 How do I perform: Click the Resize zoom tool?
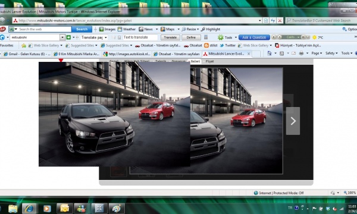189,29
